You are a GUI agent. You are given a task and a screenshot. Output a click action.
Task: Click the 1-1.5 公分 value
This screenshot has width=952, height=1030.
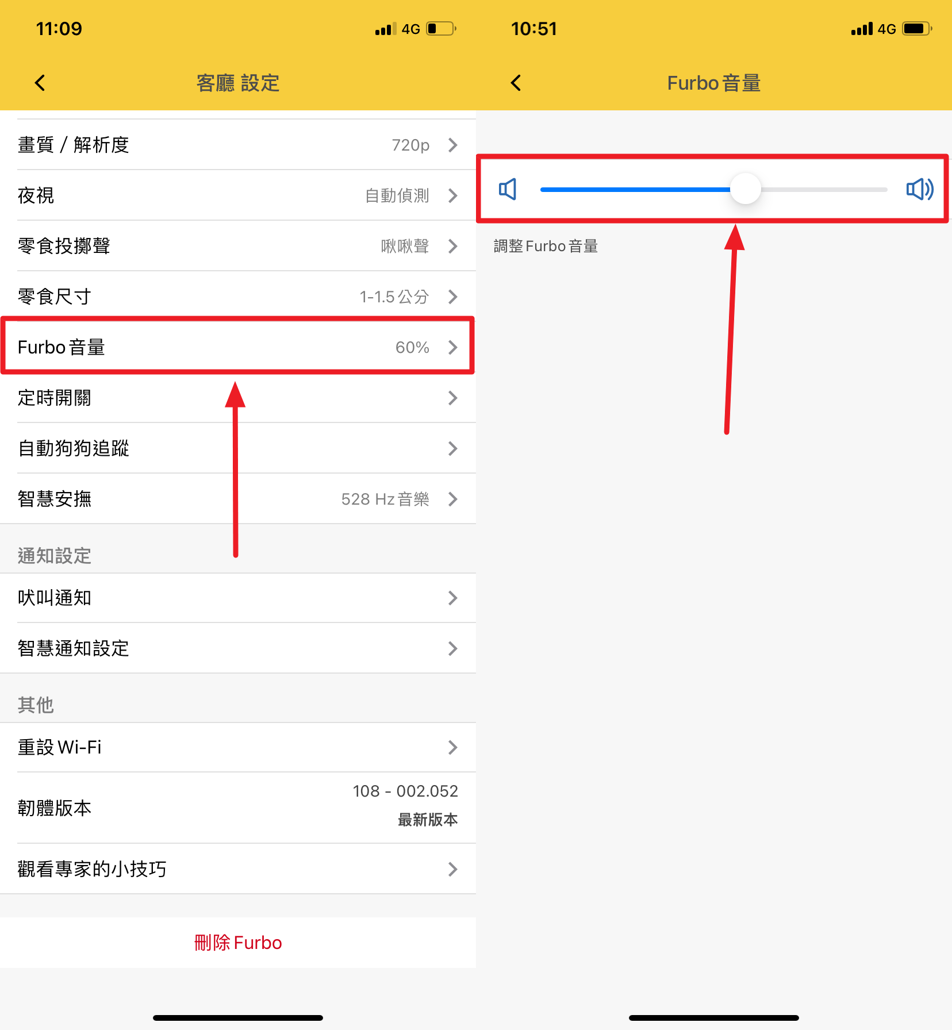click(x=394, y=297)
